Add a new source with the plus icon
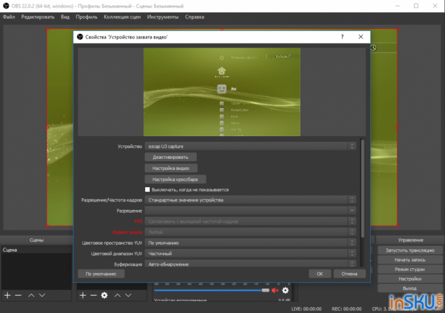This screenshot has height=313, width=445. click(x=82, y=295)
